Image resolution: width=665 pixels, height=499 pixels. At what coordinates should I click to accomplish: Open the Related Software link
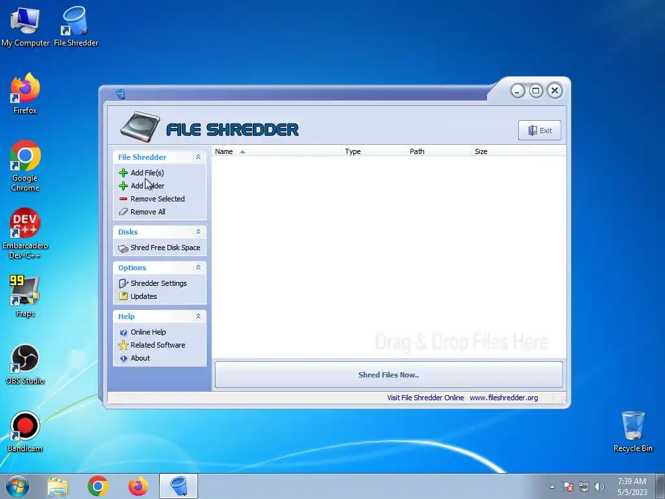[x=158, y=345]
